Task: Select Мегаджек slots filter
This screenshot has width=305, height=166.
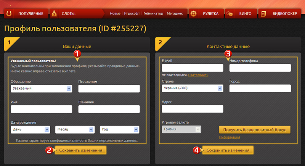Action: pyautogui.click(x=175, y=14)
